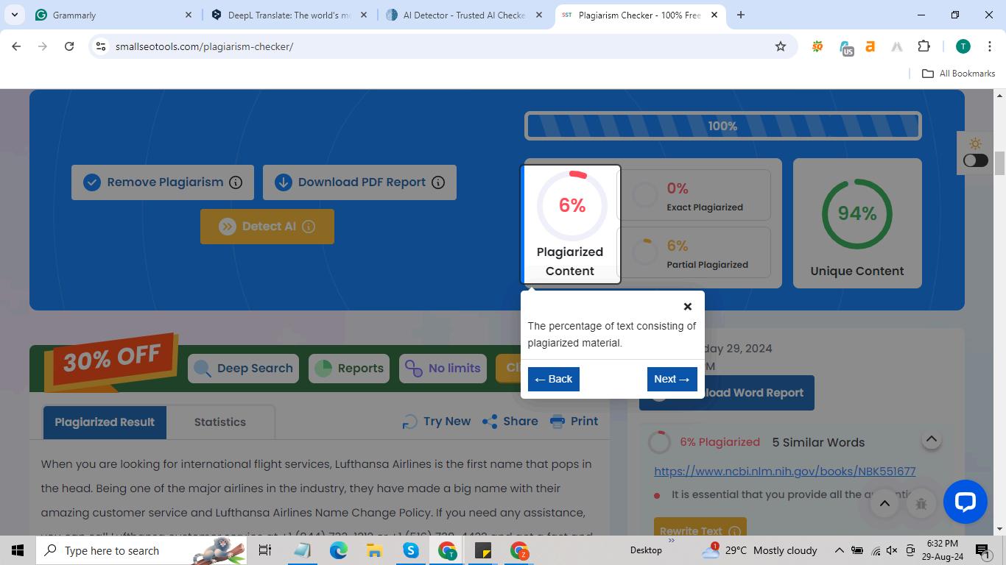Click the Partial Plagiarized 6% card
1006x565 pixels.
click(694, 252)
